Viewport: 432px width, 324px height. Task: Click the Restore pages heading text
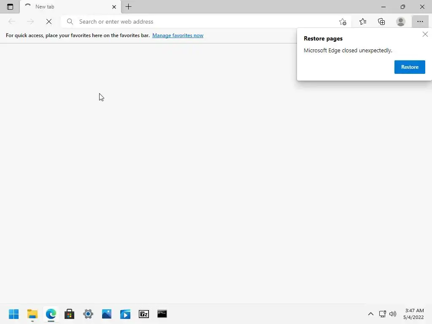coord(323,38)
